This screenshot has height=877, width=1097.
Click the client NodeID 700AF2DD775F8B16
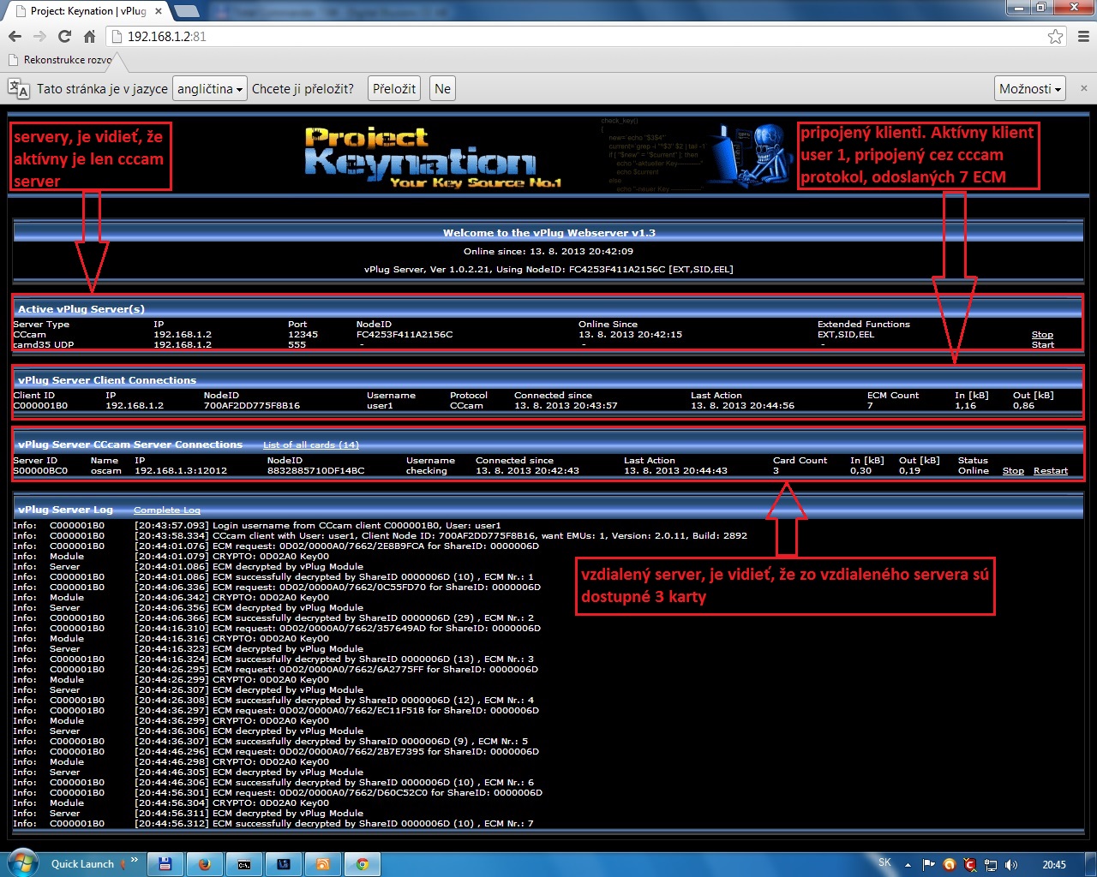pos(252,406)
